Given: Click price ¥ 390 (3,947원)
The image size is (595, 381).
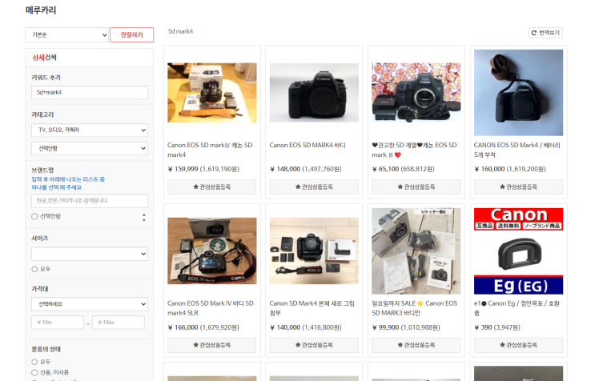Looking at the screenshot, I should (x=497, y=327).
